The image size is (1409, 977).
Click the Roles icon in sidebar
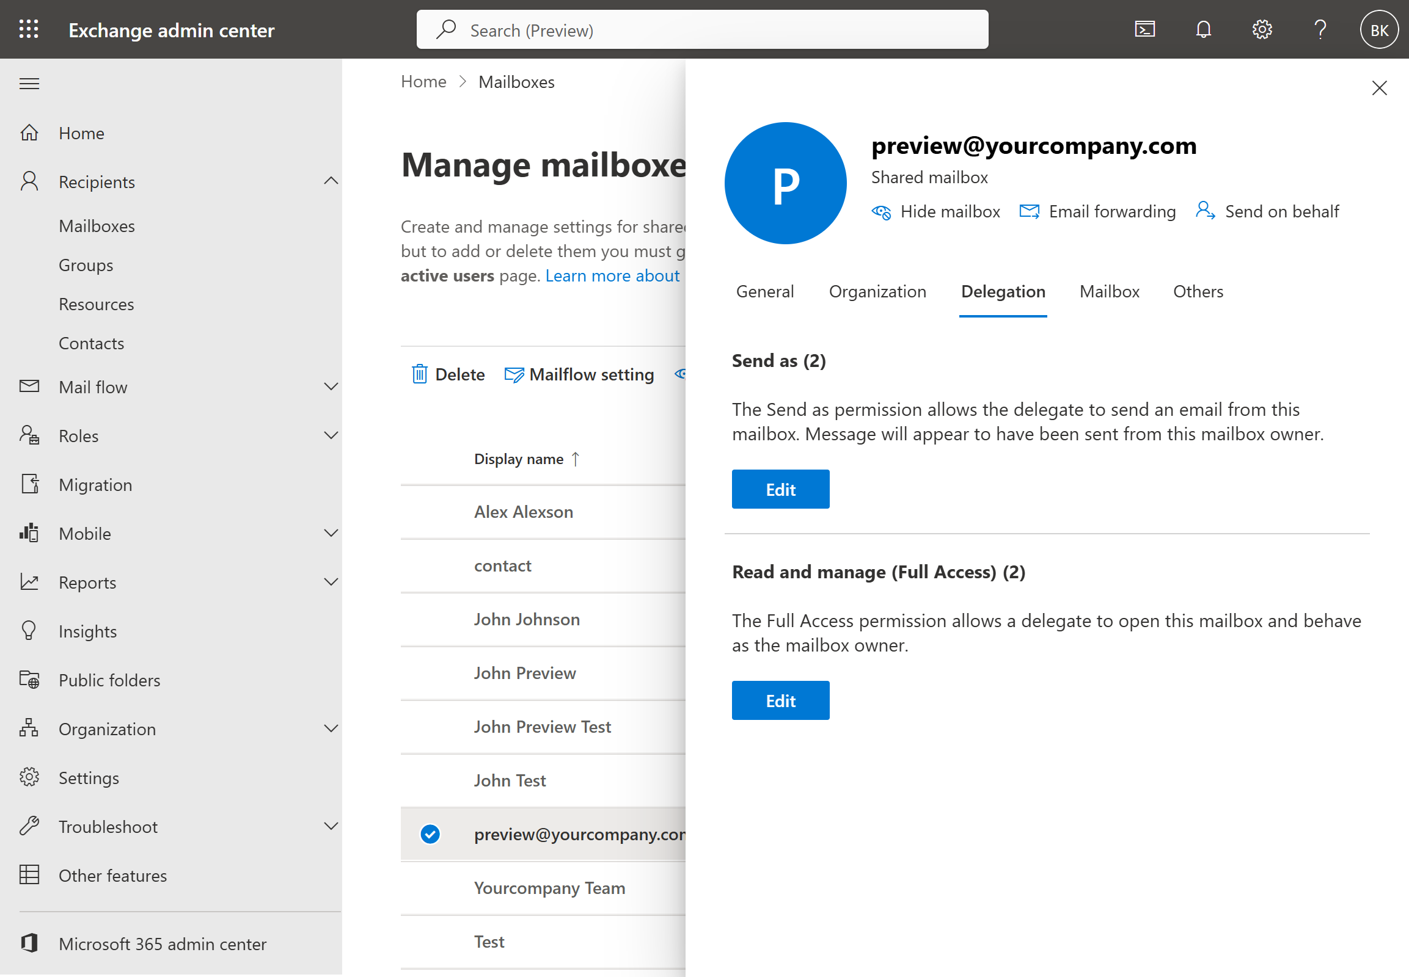tap(29, 435)
